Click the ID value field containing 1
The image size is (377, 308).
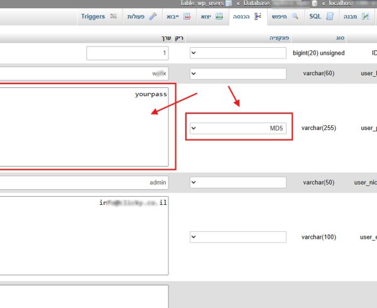point(127,53)
